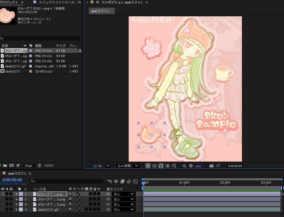Toggle mask and shape path visibility
The width and height of the screenshot is (284, 217).
point(161,166)
